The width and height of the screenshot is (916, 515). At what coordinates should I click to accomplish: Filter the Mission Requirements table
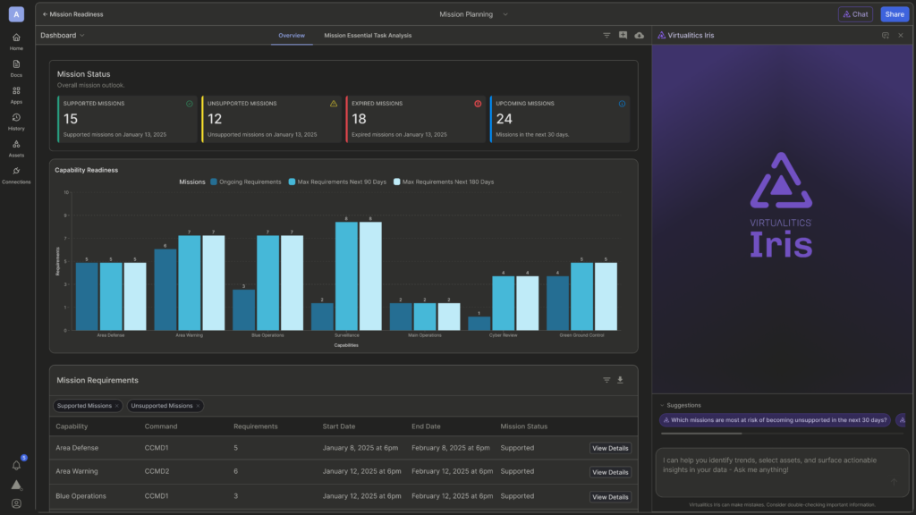(x=606, y=380)
